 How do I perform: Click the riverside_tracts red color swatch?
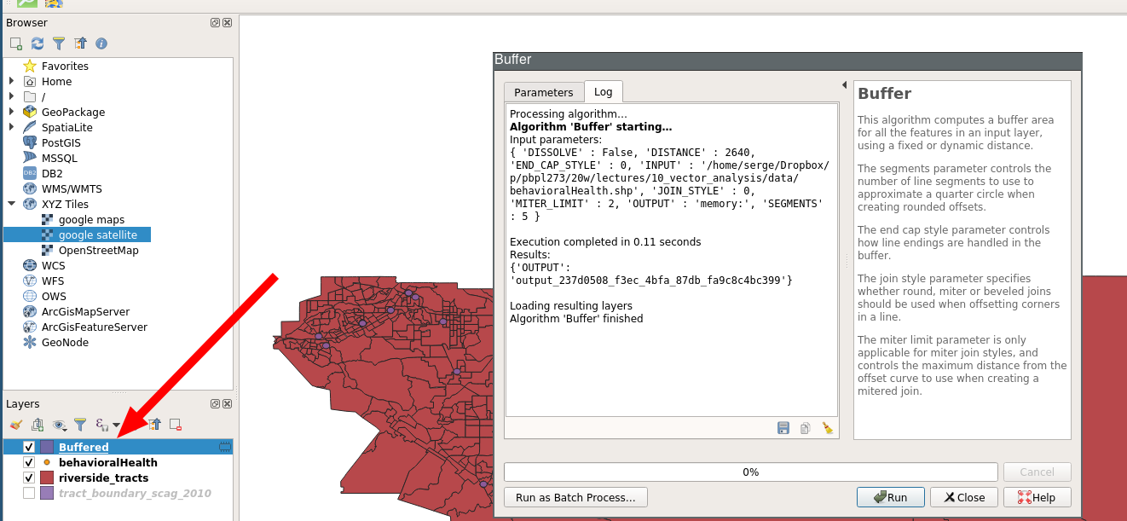[x=47, y=478]
